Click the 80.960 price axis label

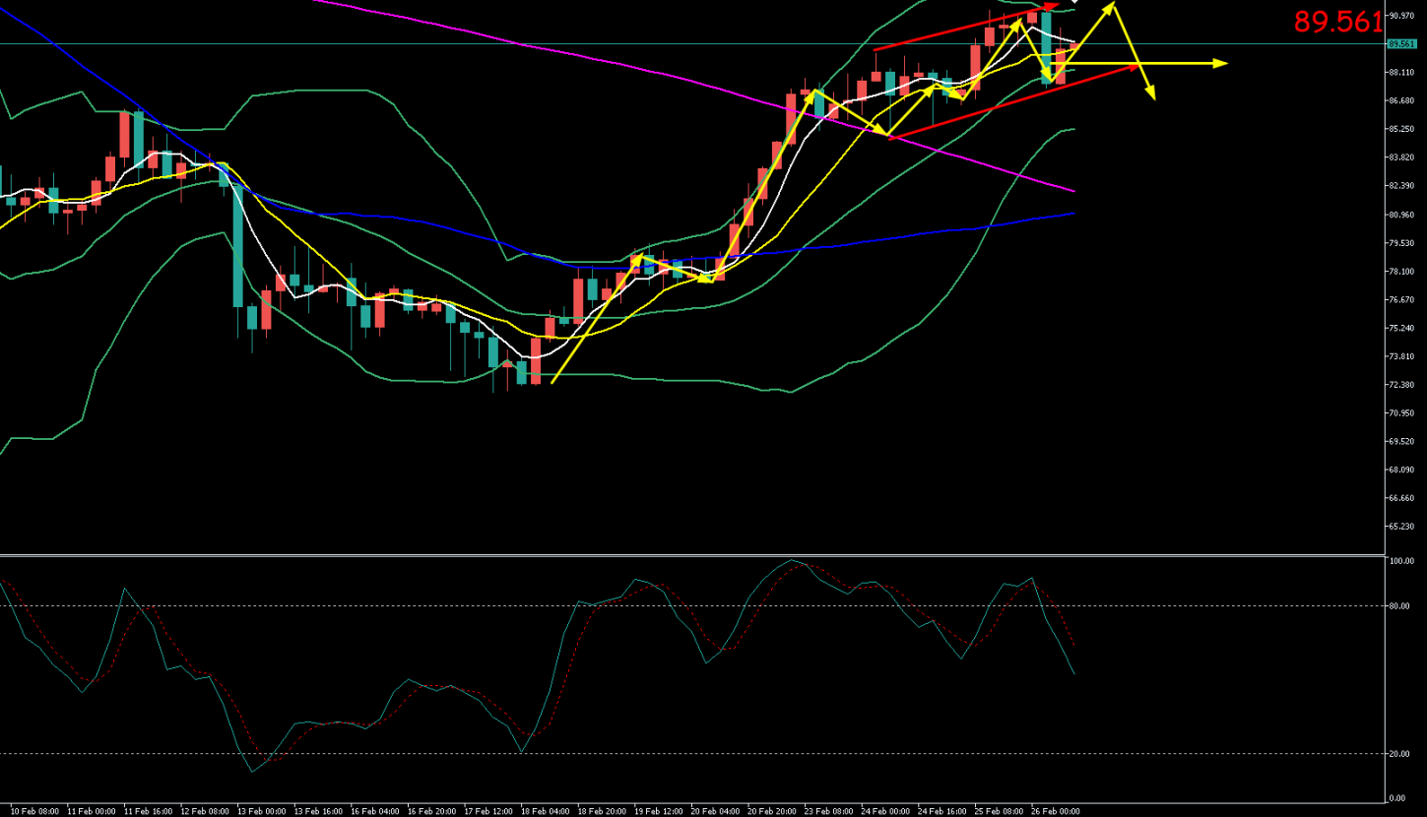click(1400, 215)
